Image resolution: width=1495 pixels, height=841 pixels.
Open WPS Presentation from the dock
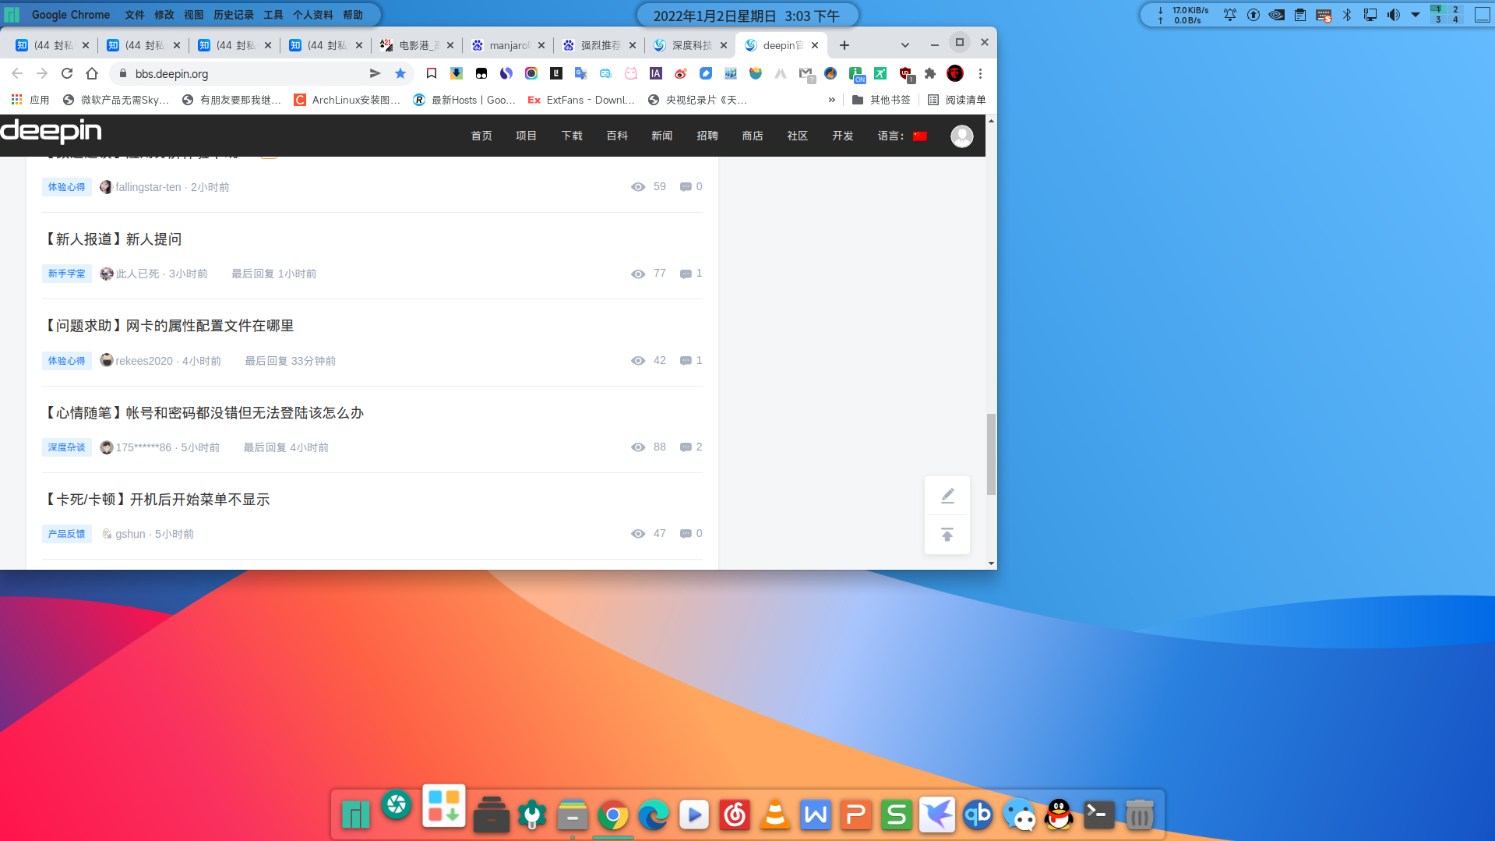856,815
